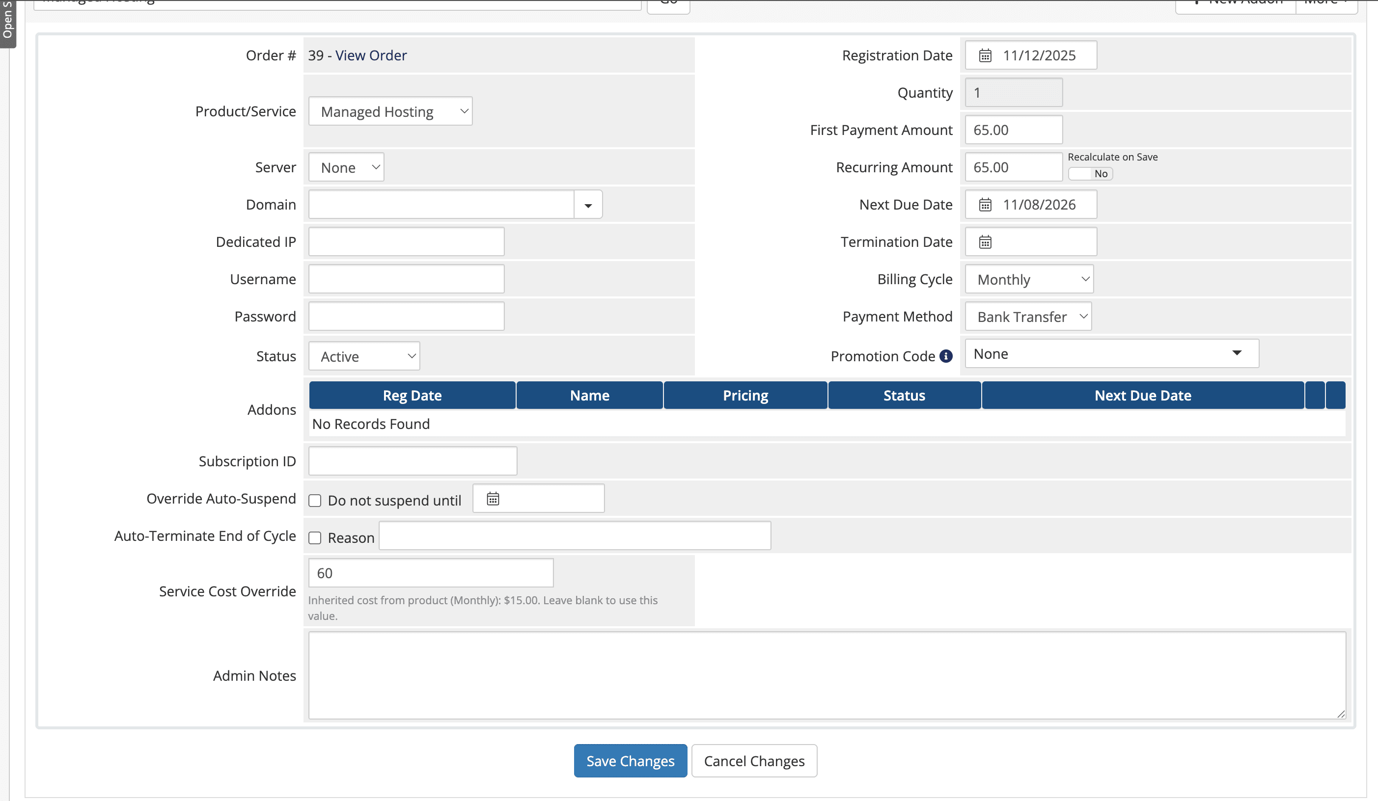Sort addons by the Pricing column header

[x=745, y=395]
